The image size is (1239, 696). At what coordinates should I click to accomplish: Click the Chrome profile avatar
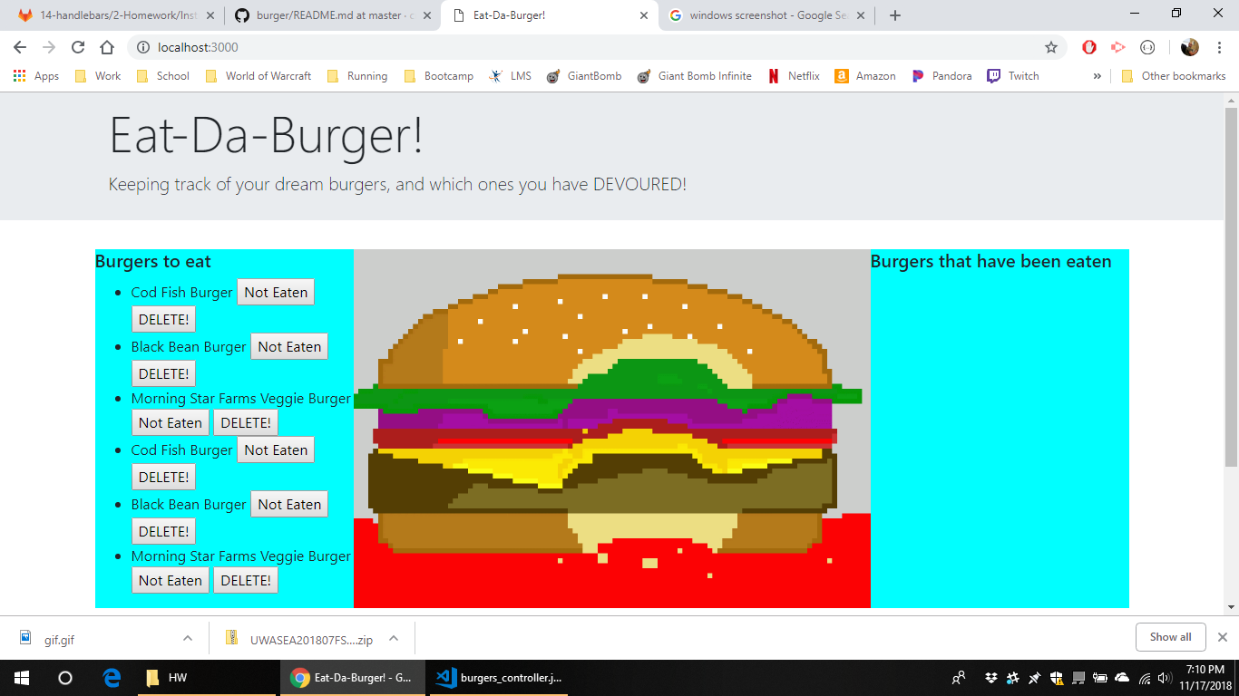point(1191,47)
